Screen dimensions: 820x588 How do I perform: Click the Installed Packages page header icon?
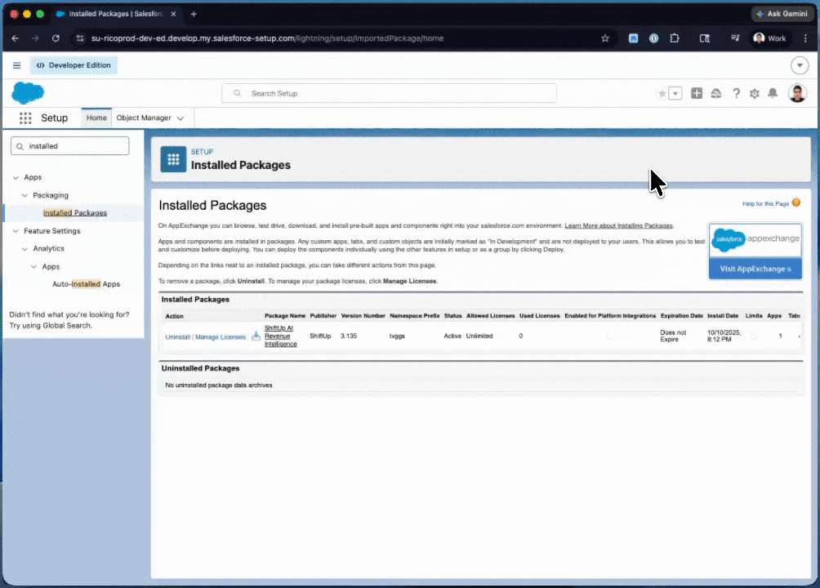click(173, 159)
